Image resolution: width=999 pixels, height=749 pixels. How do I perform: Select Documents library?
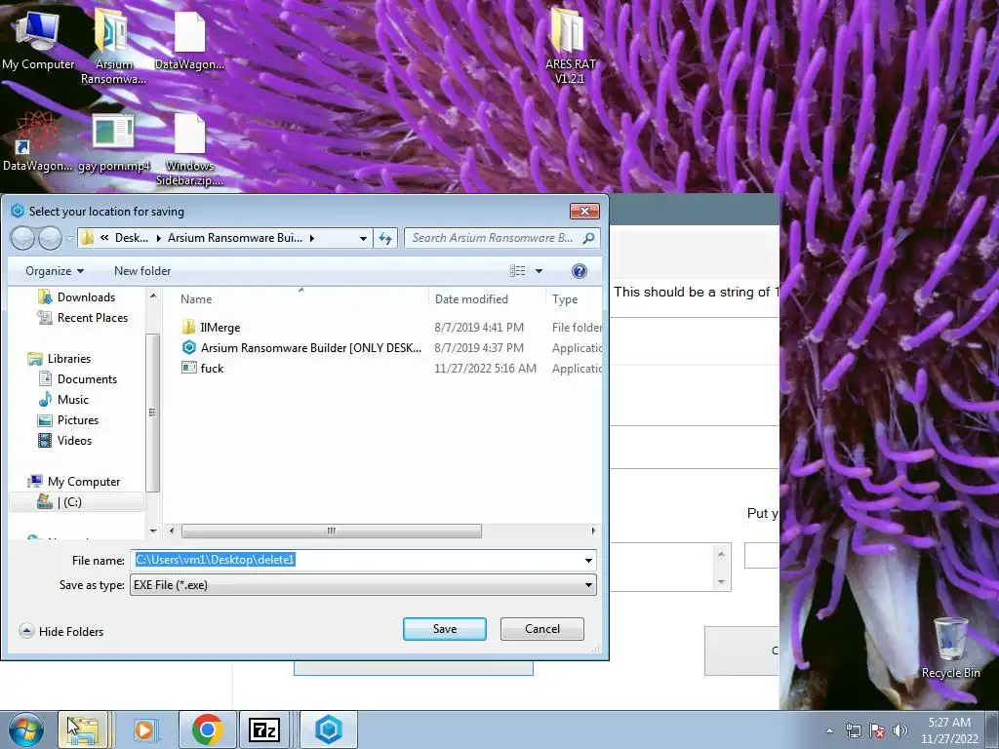click(79, 379)
